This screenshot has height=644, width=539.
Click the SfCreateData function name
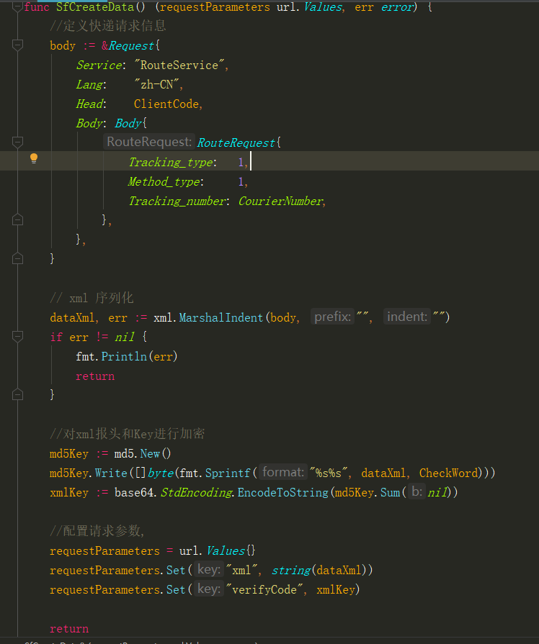click(x=95, y=7)
